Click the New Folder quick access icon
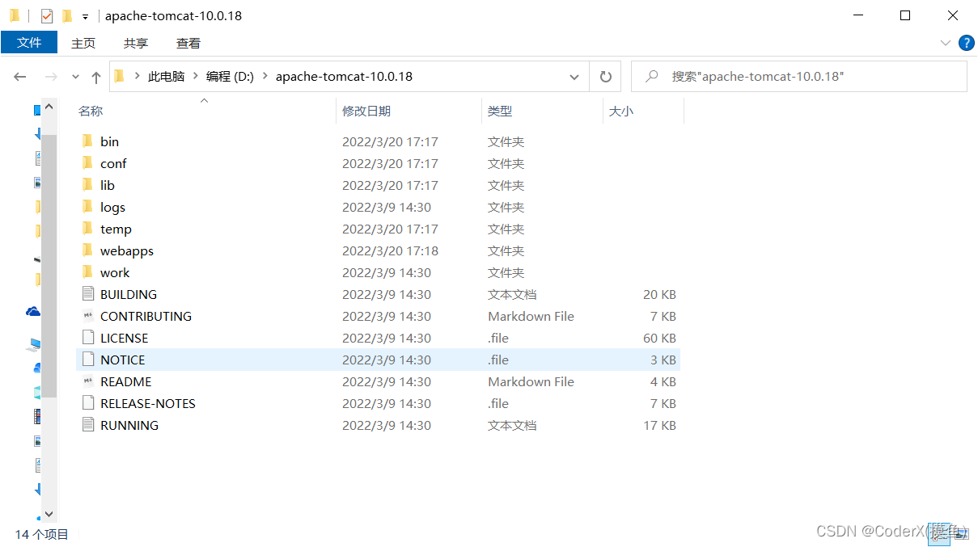This screenshot has height=547, width=978. coord(67,15)
